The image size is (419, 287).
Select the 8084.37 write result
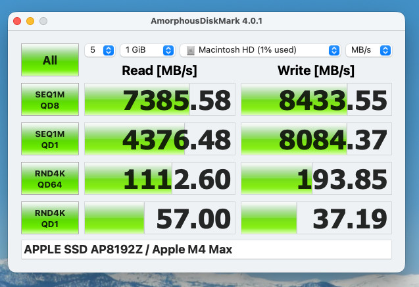[316, 139]
